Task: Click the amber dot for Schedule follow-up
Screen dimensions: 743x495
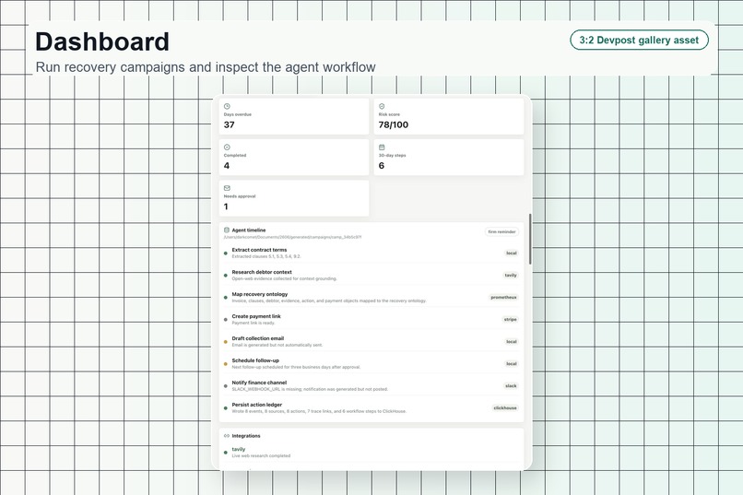Action: (x=226, y=364)
